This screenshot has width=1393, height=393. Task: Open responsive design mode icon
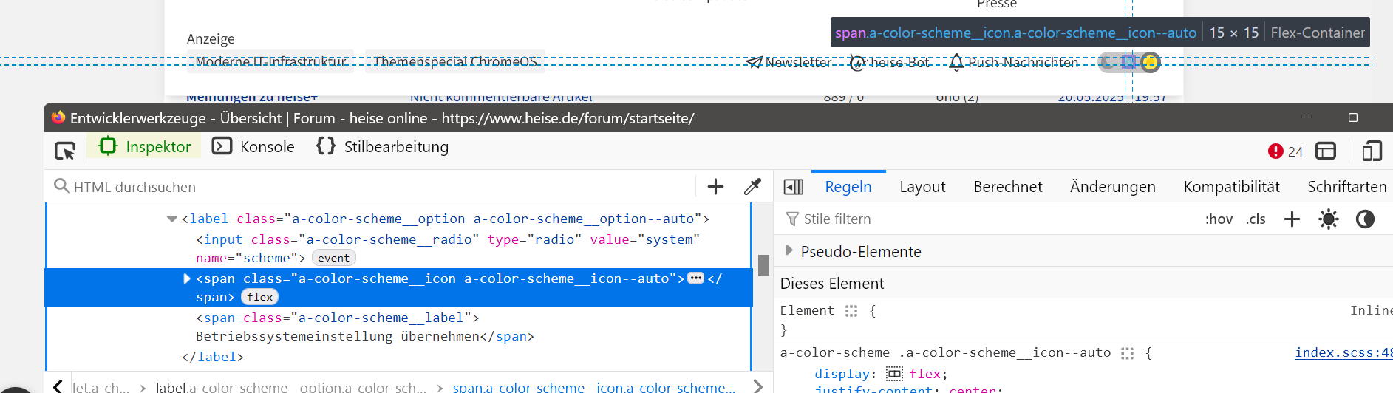[1372, 151]
